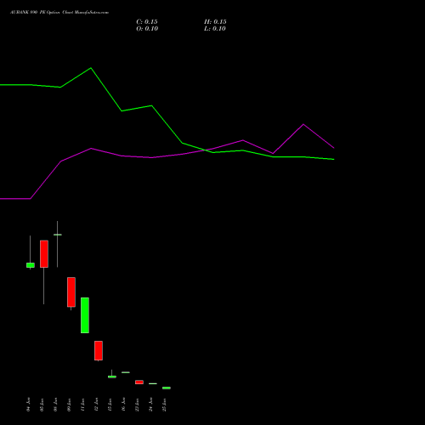Click the 04 Jun date label
425x425 pixels.
[28, 405]
